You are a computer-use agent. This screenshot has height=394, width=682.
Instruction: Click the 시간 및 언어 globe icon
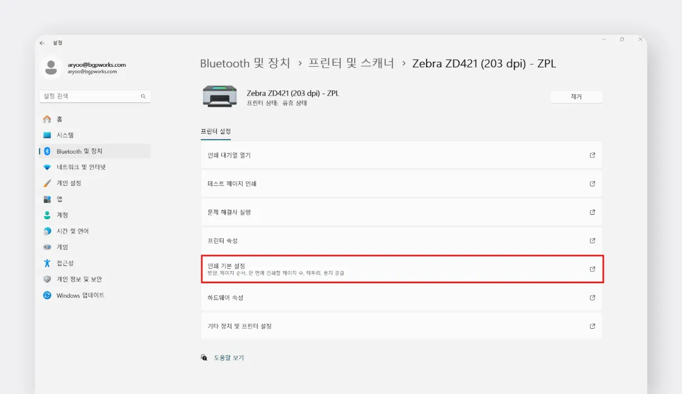[47, 231]
